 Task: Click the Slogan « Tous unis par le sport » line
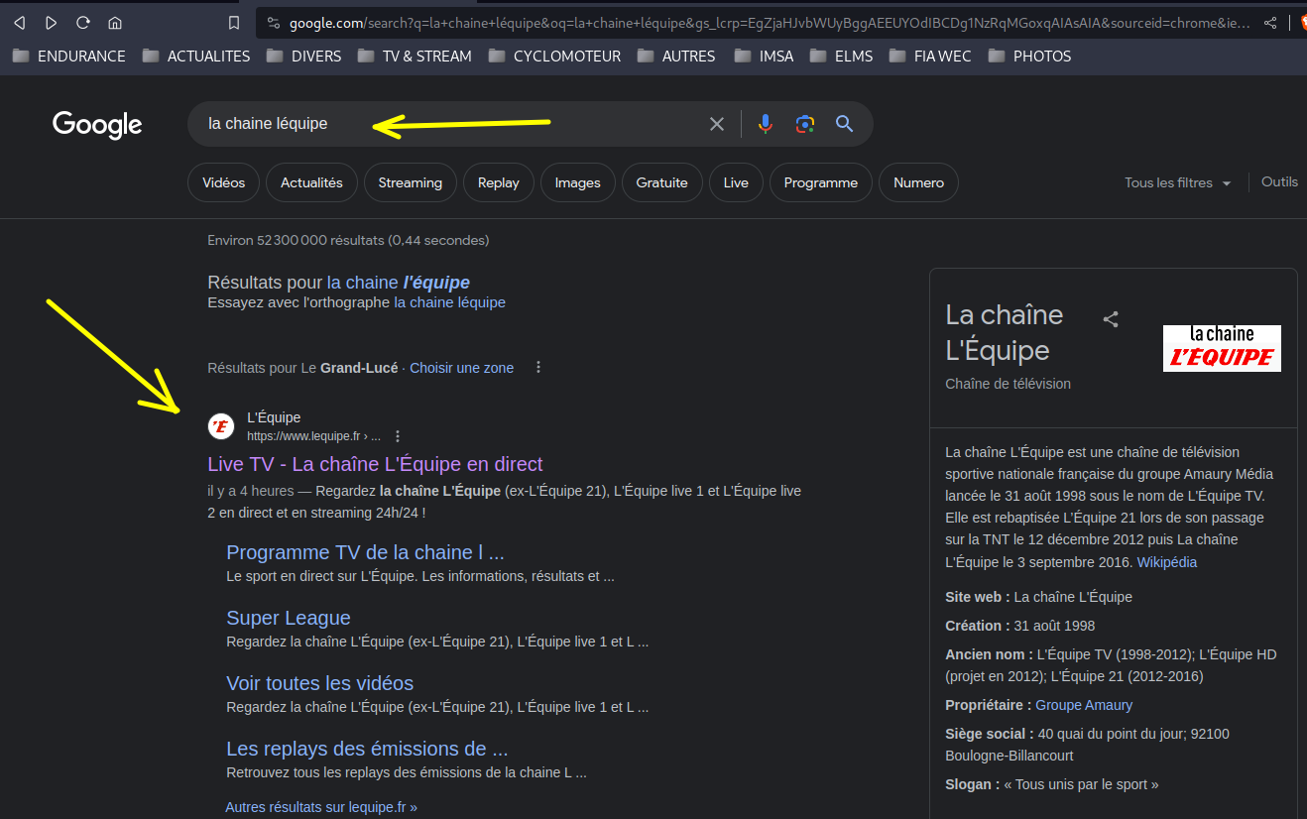(1052, 784)
